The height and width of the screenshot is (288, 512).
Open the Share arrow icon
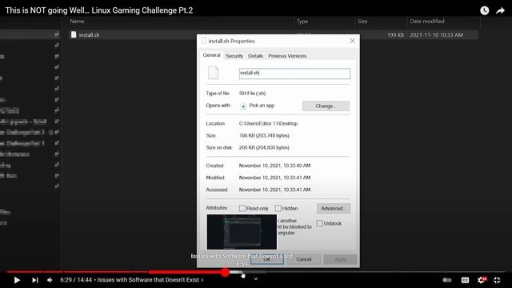500,10
